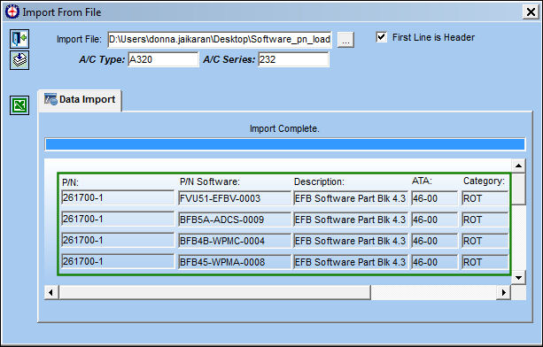This screenshot has width=543, height=347.
Task: Click the vertical scrollbar down arrow
Action: pyautogui.click(x=518, y=277)
